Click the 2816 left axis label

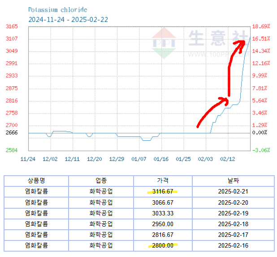pyautogui.click(x=12, y=101)
